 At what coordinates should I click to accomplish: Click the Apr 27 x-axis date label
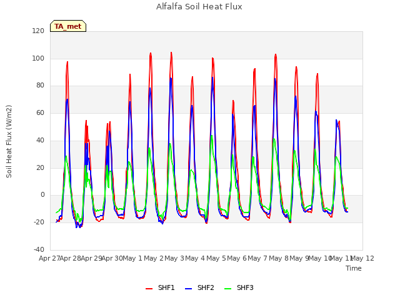click(x=49, y=258)
